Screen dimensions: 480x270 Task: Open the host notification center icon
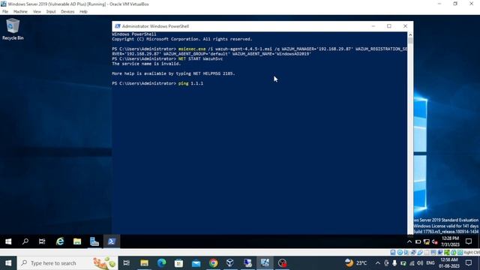pyautogui.click(x=469, y=263)
